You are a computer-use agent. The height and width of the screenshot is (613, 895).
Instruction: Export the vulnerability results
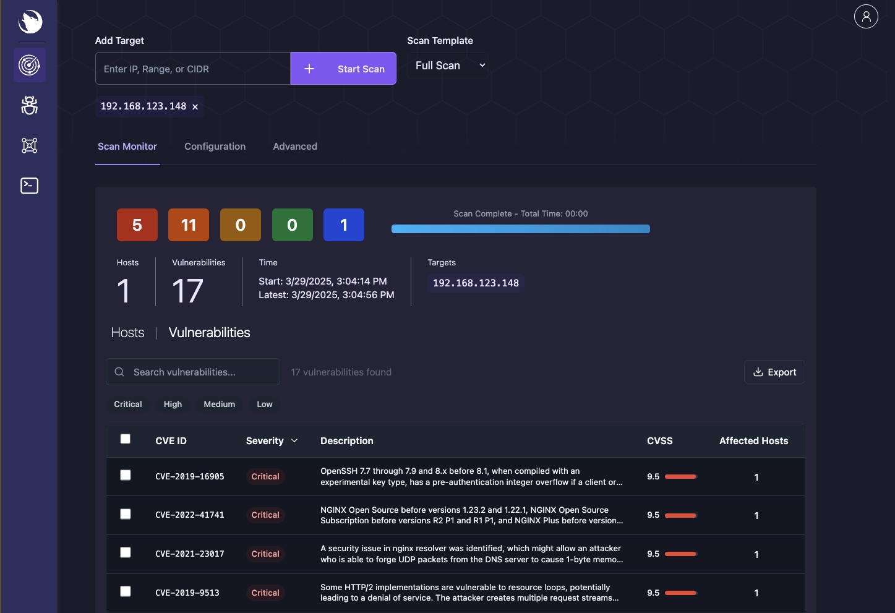[x=774, y=372]
